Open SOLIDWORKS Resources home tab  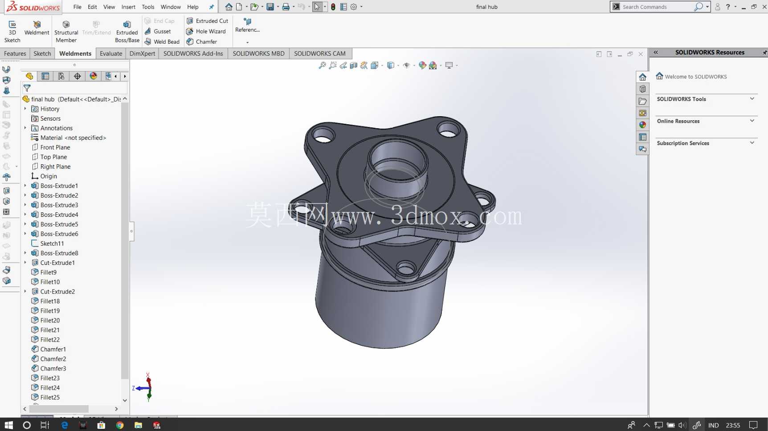642,77
